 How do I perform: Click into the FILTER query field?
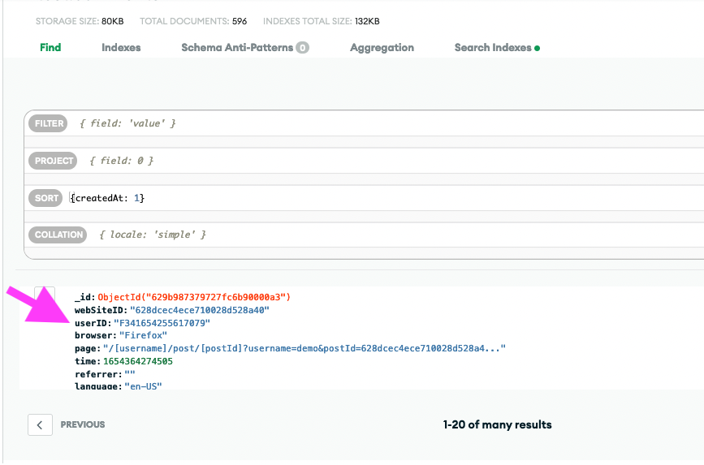tap(387, 123)
